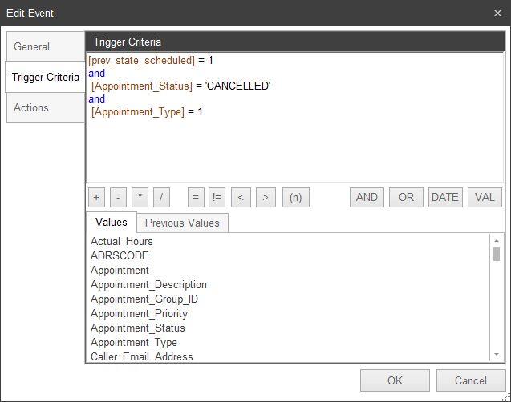Screen dimensions: 511x402
Task: Insert the less-than operator
Action: pos(240,198)
